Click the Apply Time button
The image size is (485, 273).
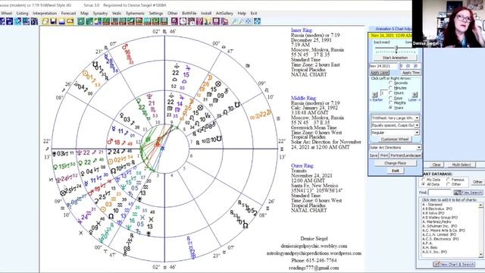pyautogui.click(x=411, y=73)
